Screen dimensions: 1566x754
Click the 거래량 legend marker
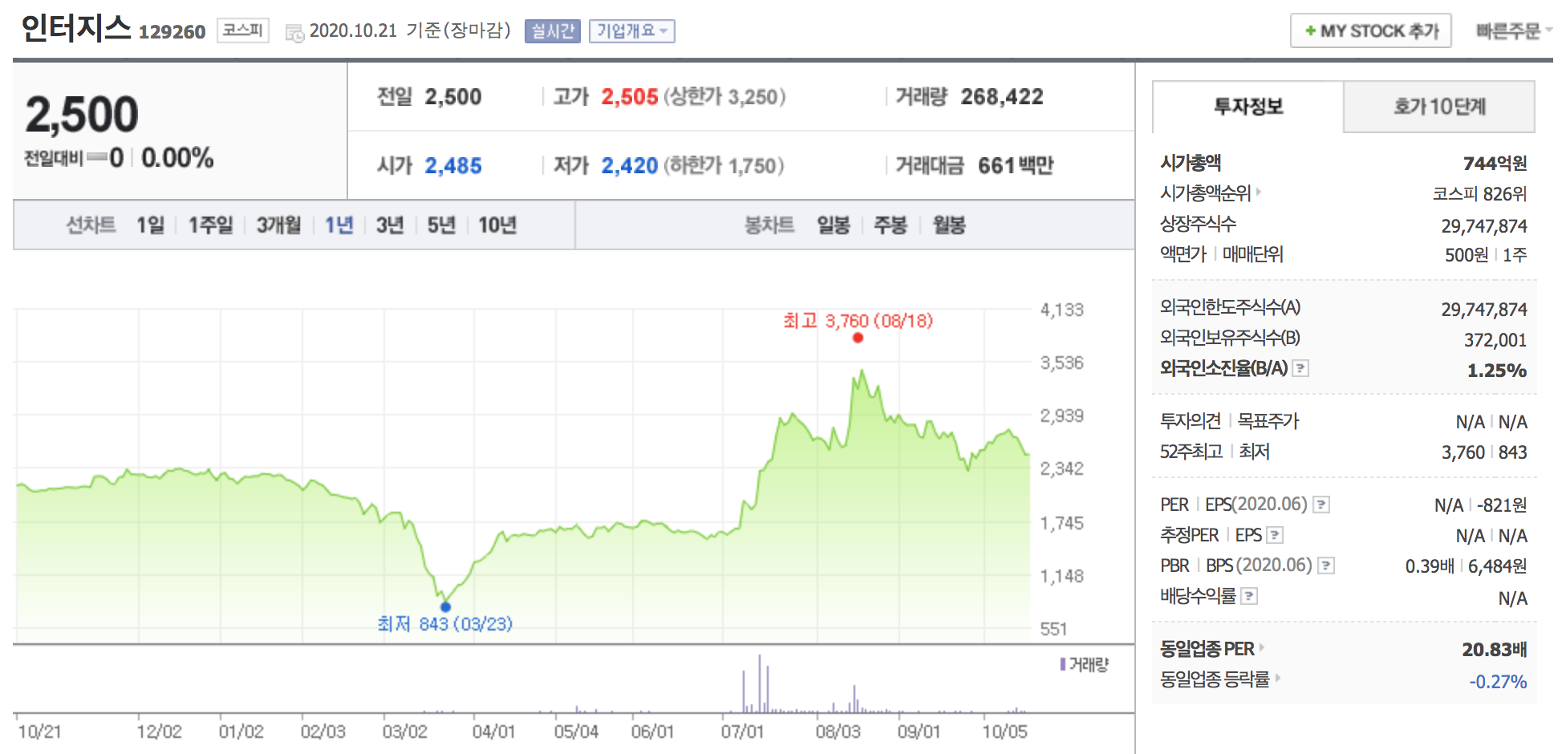(1063, 664)
